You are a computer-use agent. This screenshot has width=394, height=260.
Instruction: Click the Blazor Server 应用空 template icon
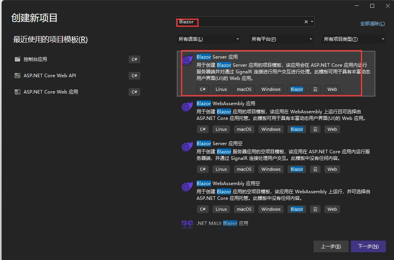coord(187,146)
